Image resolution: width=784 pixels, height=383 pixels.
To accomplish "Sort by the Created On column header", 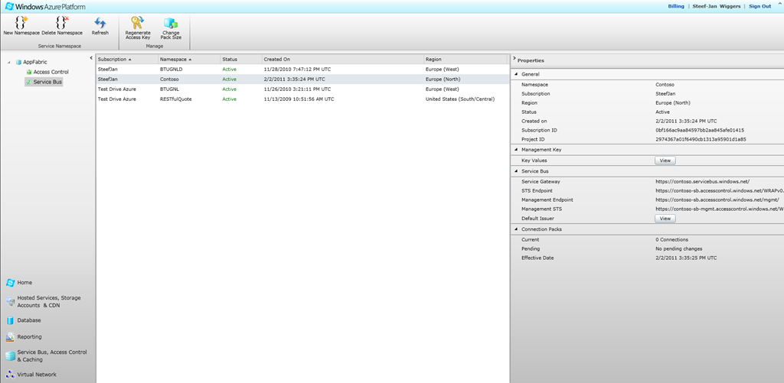I will pos(342,60).
